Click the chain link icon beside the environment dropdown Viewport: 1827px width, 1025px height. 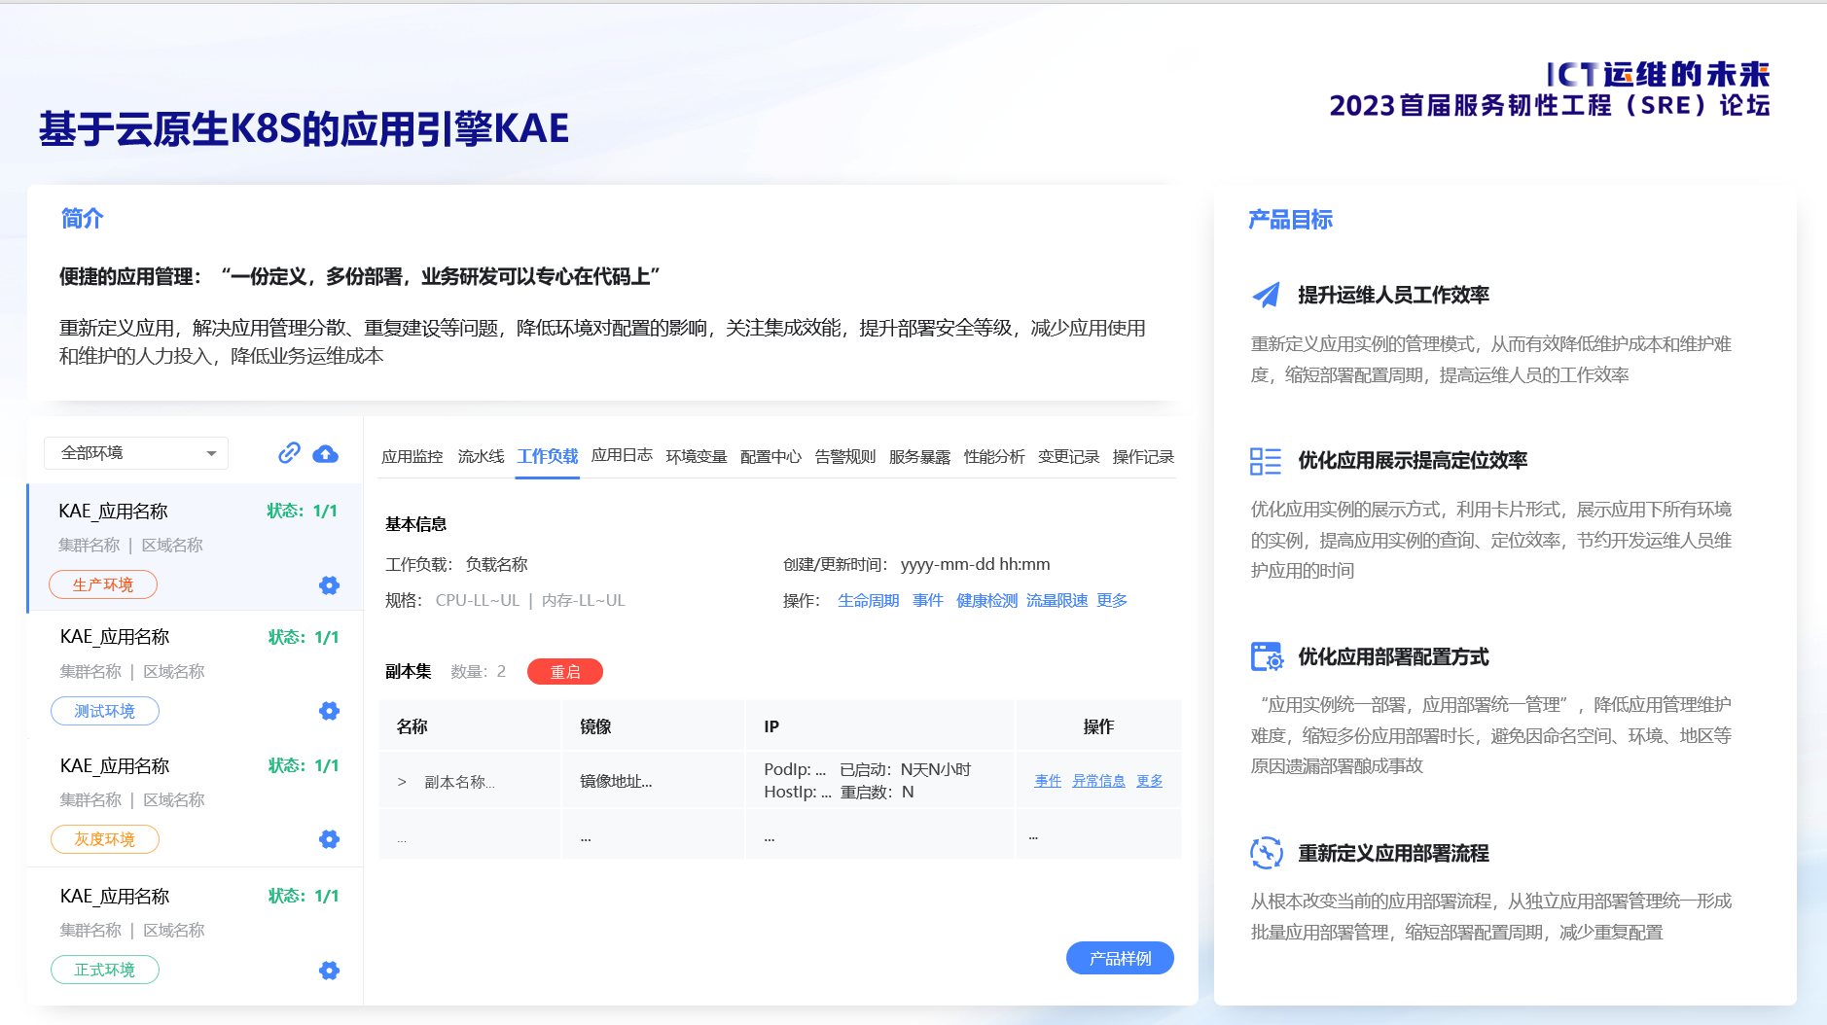pos(289,453)
